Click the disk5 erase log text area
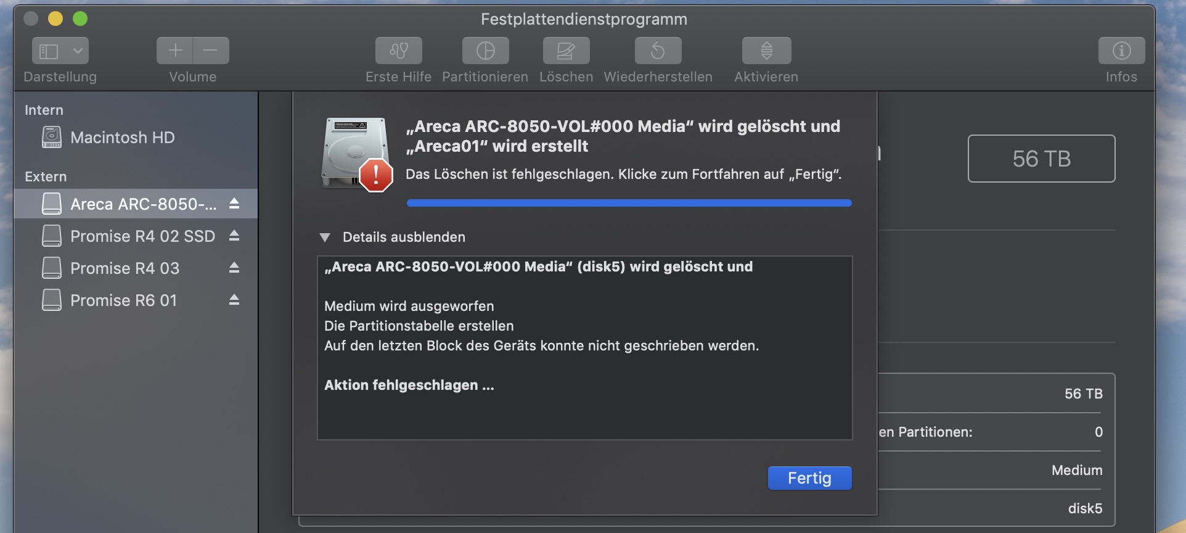 click(584, 348)
